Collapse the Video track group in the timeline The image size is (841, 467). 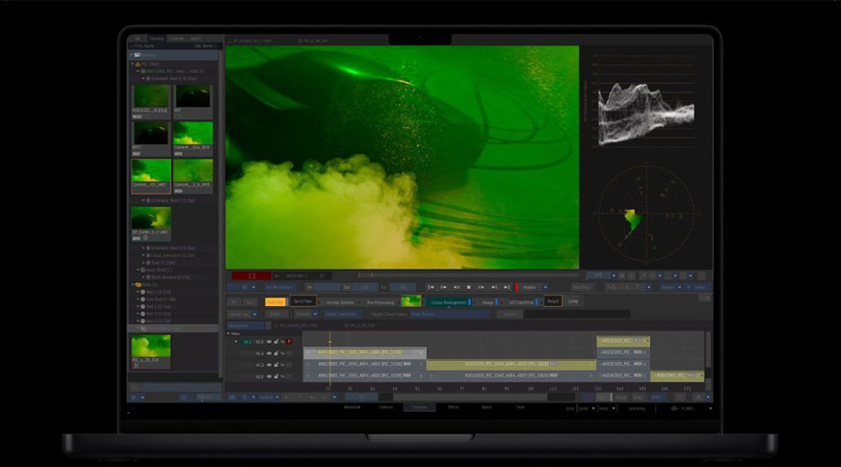pyautogui.click(x=227, y=333)
